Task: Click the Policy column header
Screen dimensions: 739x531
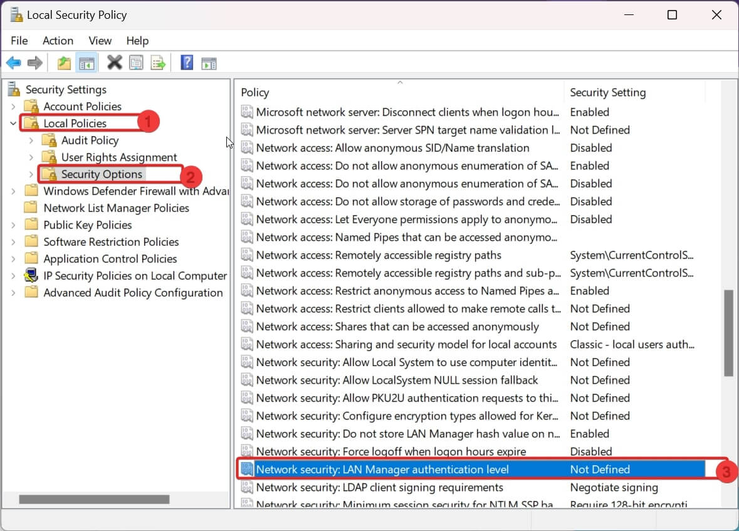Action: 255,93
